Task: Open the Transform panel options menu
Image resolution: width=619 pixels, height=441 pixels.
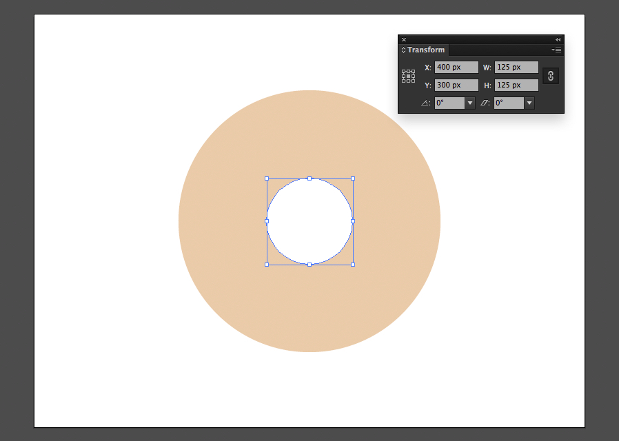Action: (x=556, y=50)
